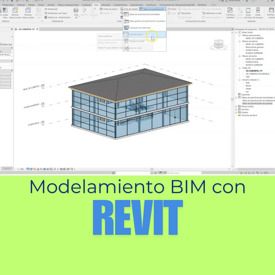
Task: Click the Aplicar button
Action: coord(7,169)
